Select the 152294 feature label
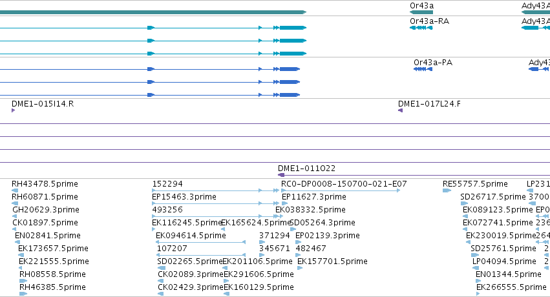Image resolution: width=550 pixels, height=297 pixels. tap(167, 184)
